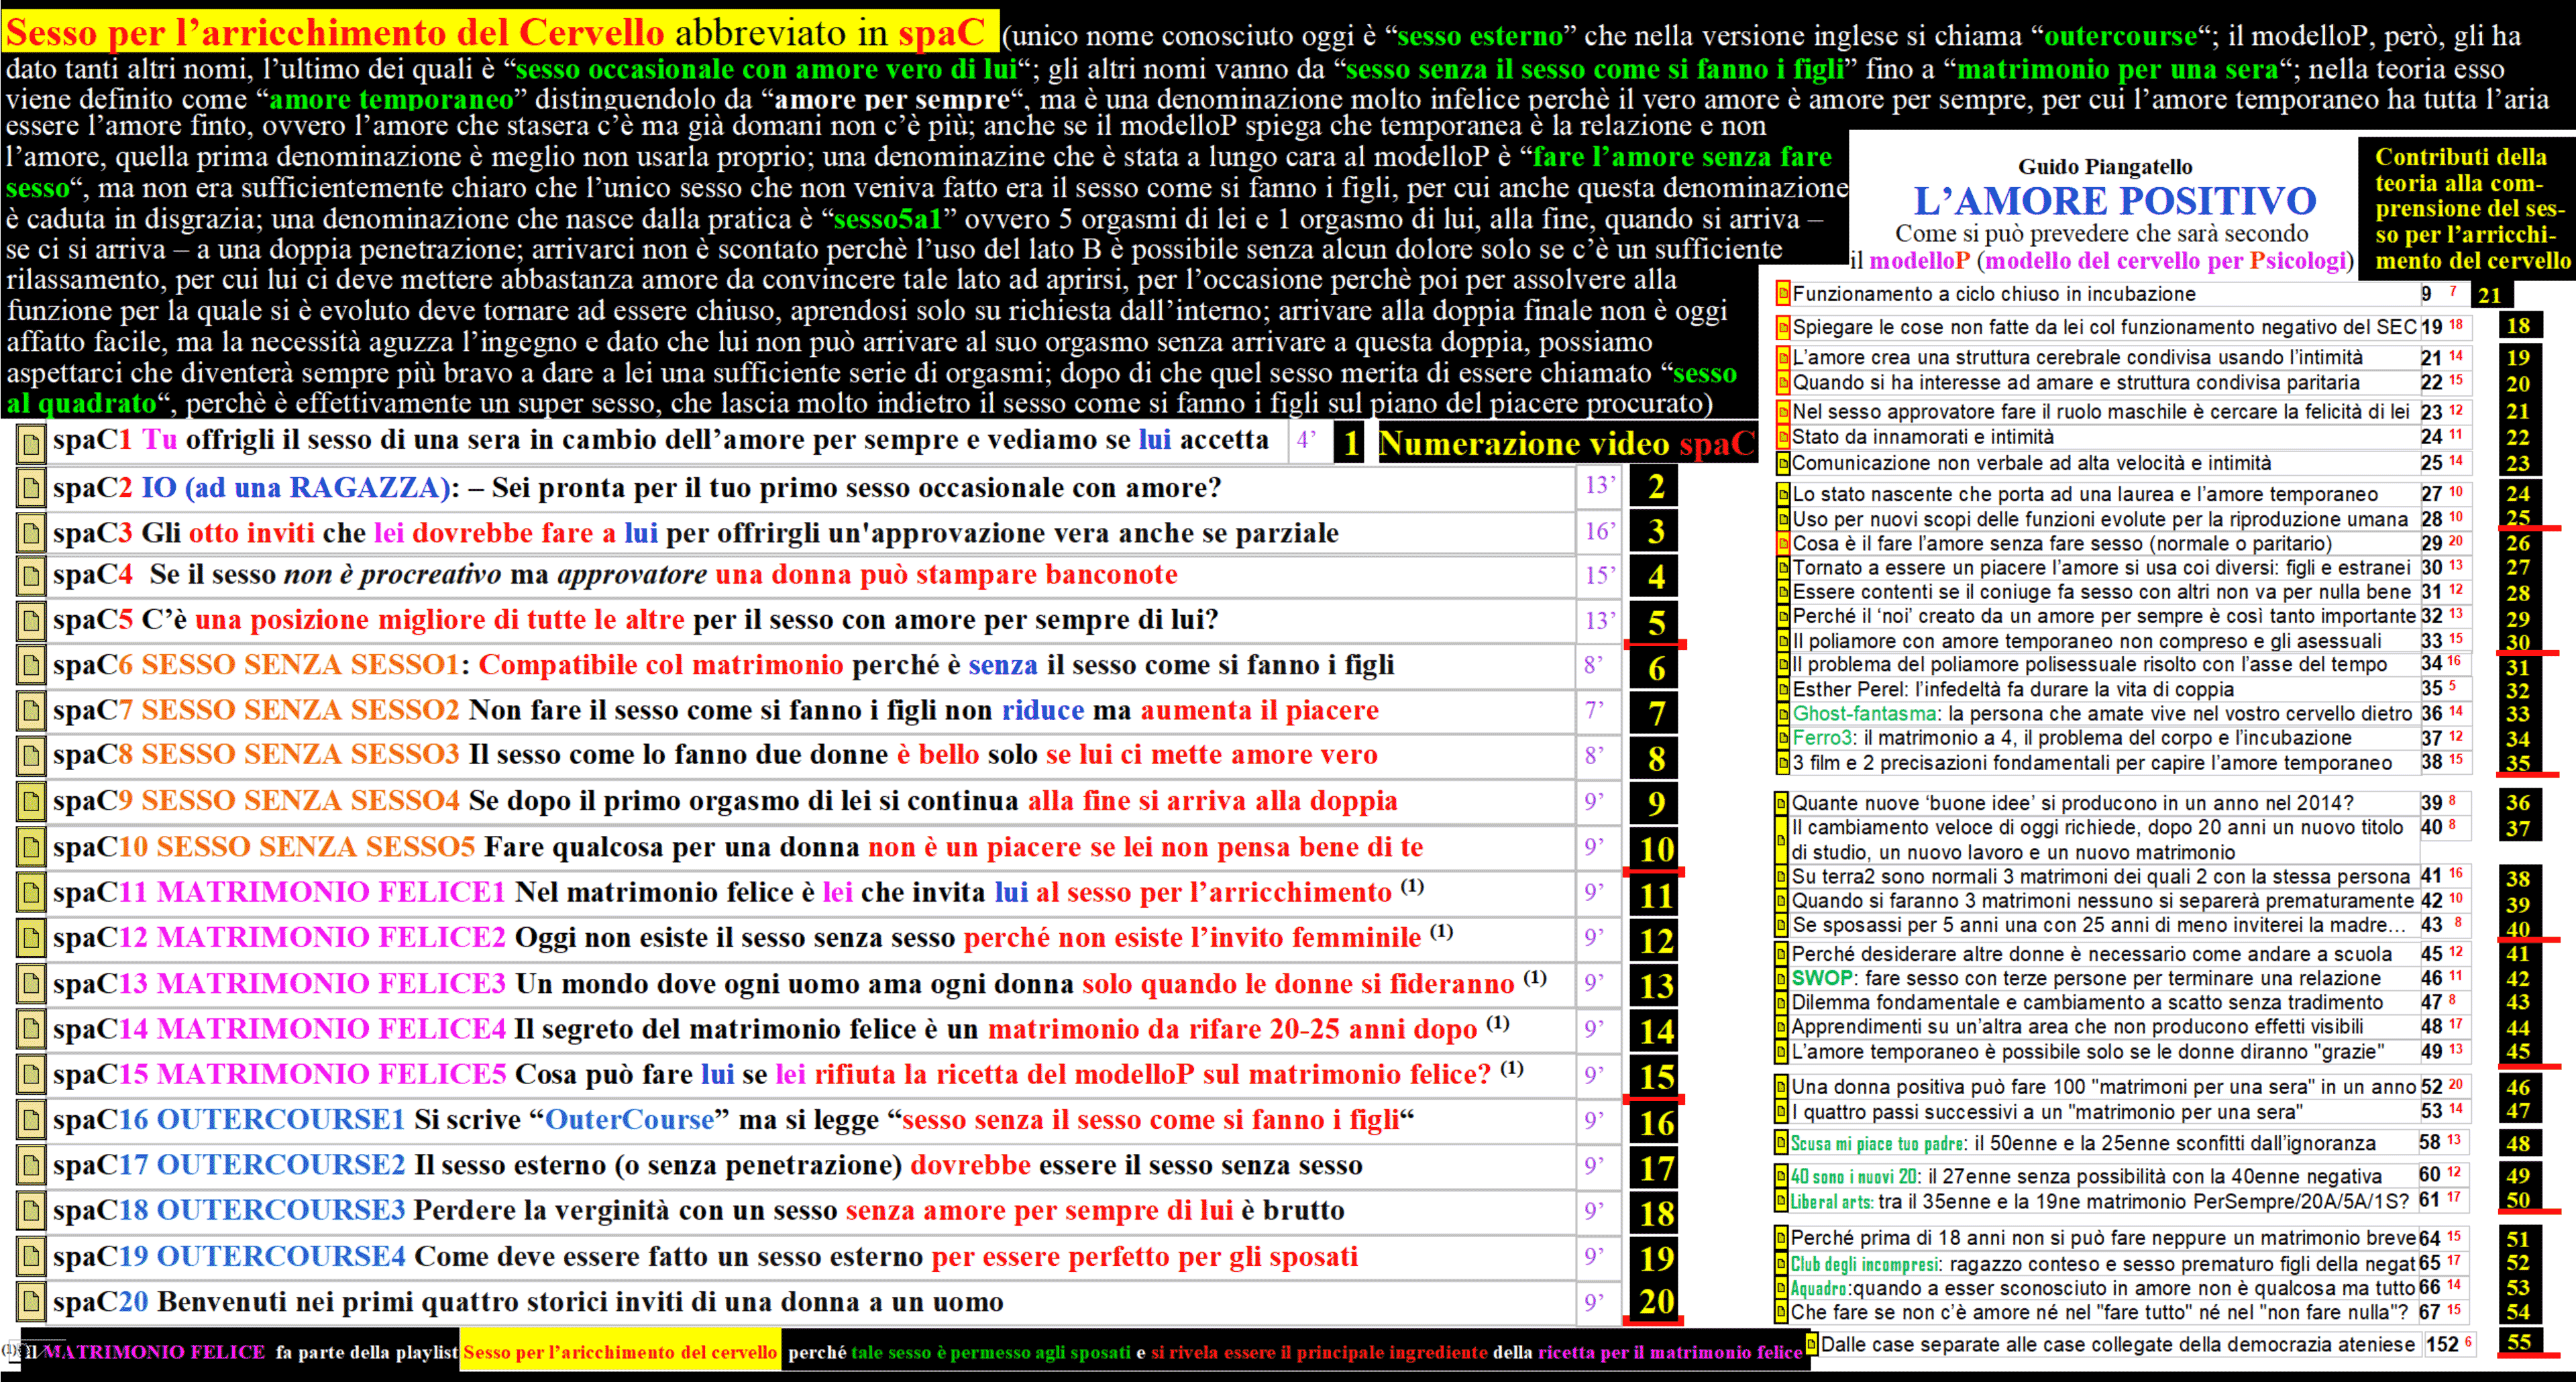
Task: Click the icon beside 'Quante nuove buone idee' row
Action: pyautogui.click(x=1781, y=803)
